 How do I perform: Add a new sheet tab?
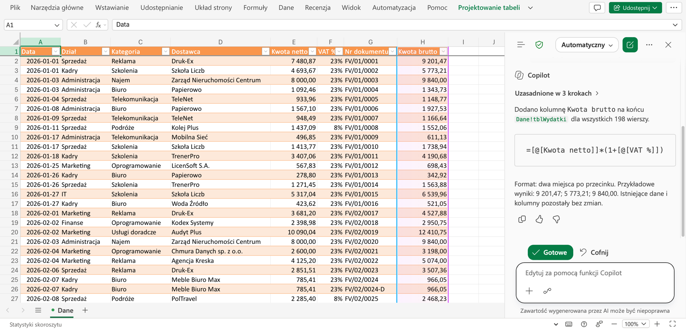[85, 310]
